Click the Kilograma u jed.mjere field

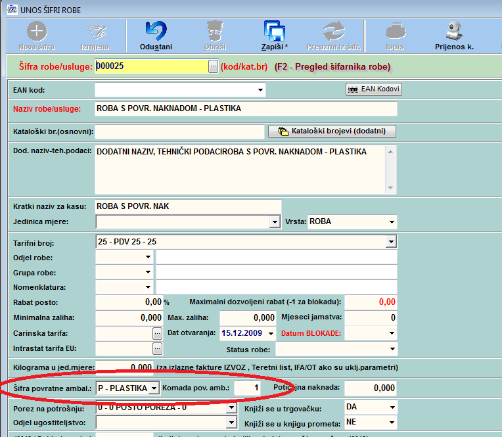point(125,367)
